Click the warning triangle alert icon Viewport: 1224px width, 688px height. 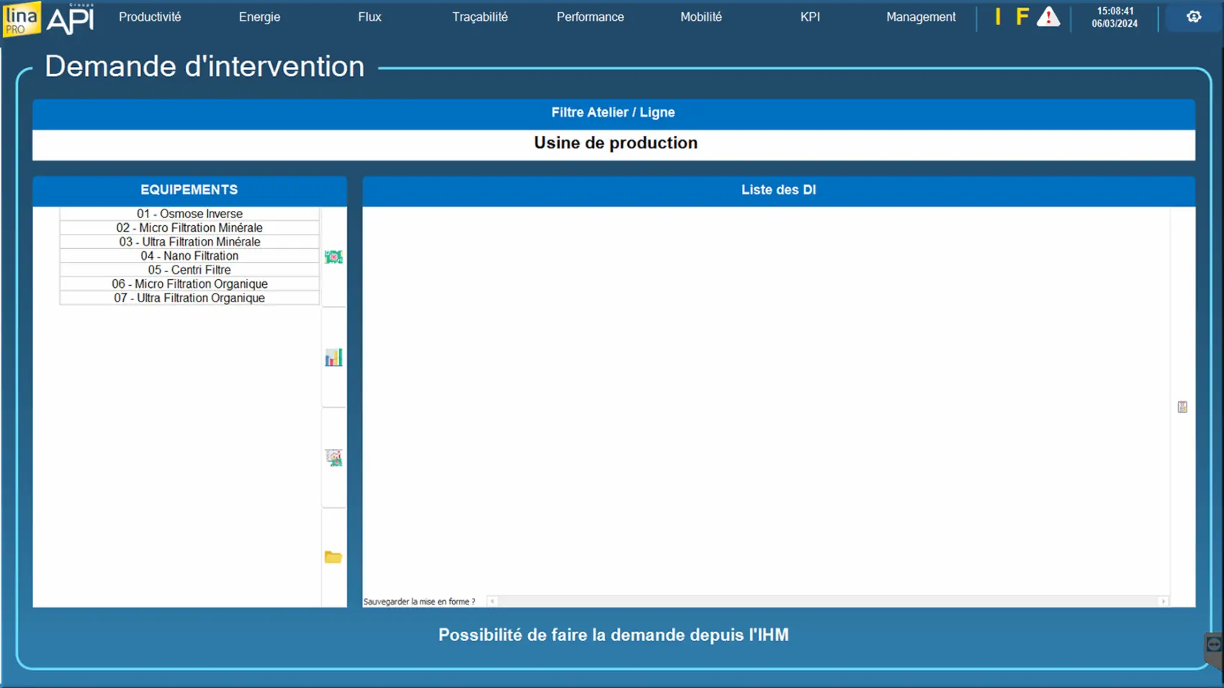[1048, 17]
